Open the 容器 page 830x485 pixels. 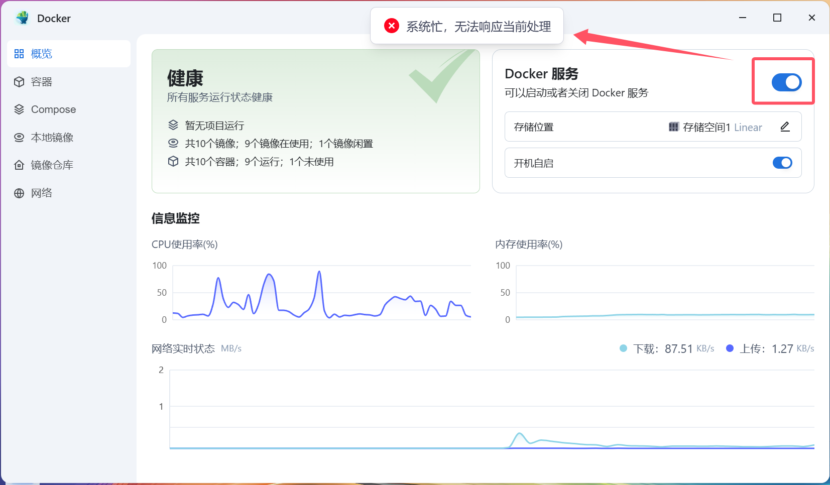[69, 82]
